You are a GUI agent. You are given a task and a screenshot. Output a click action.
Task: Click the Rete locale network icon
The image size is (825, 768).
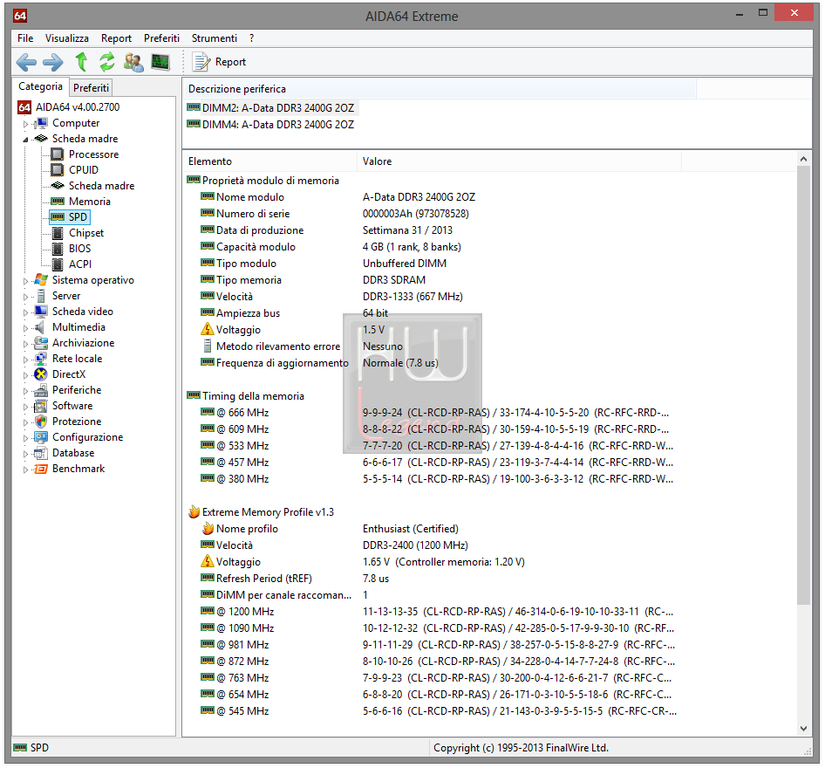click(x=40, y=359)
